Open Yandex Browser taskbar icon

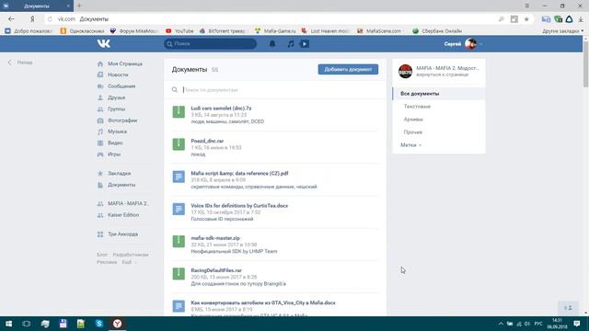point(117,324)
